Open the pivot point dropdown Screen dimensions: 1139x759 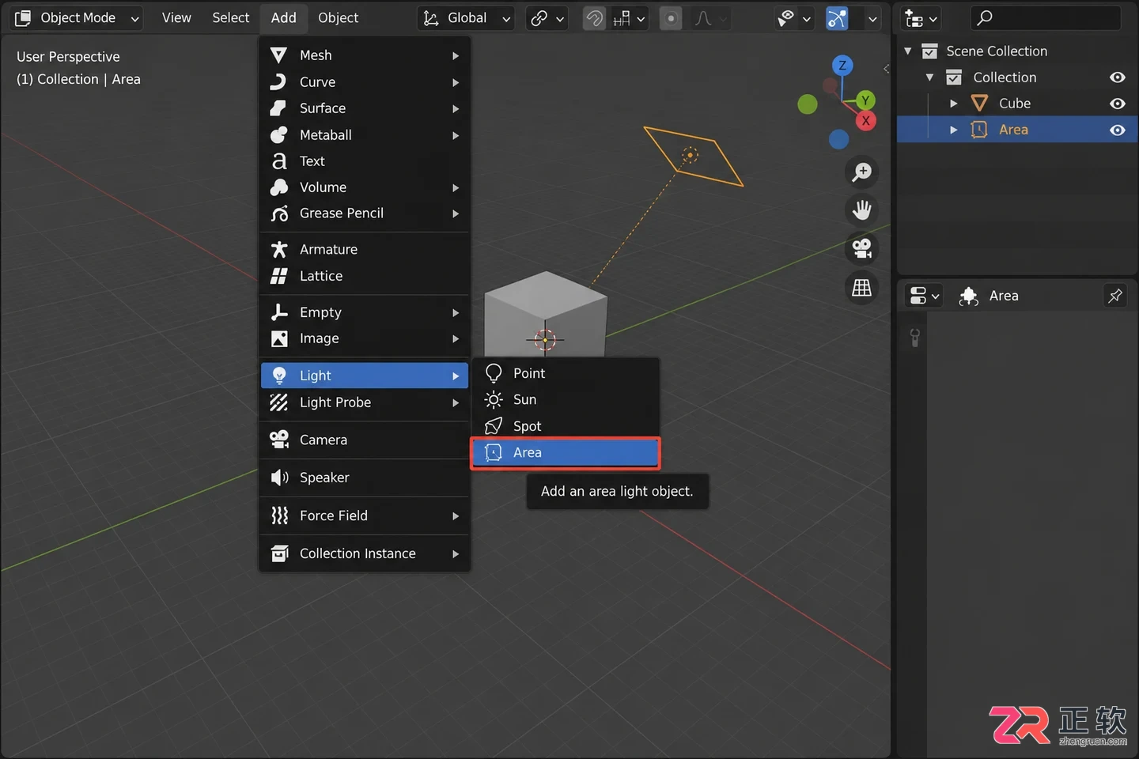547,17
